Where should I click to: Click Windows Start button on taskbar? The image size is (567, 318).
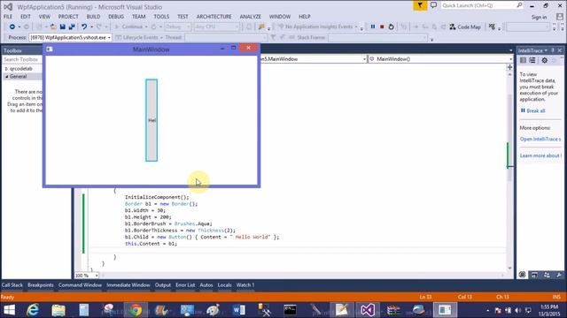[x=10, y=310]
